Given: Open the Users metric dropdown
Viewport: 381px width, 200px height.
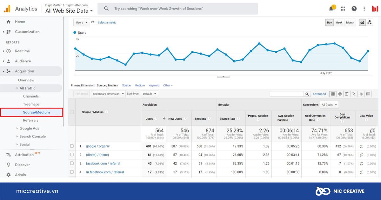Looking at the screenshot, I should 82,23.
